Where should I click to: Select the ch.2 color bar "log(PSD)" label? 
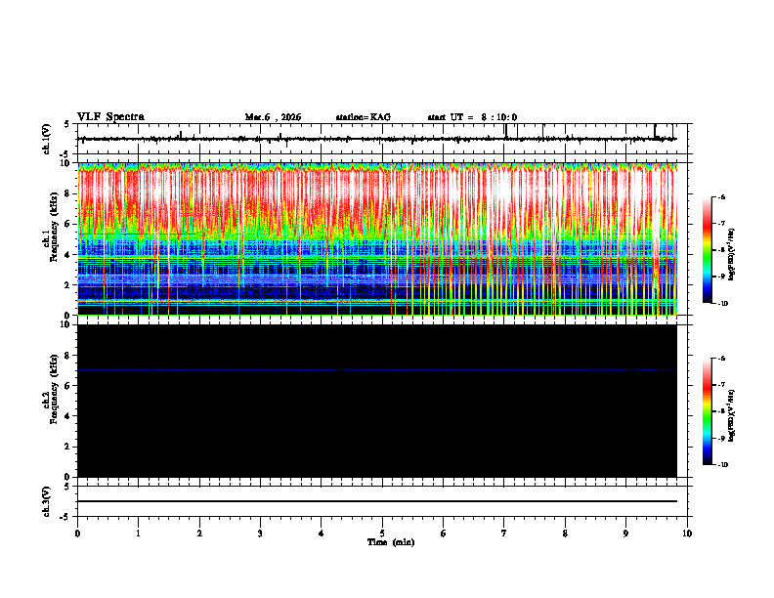732,416
